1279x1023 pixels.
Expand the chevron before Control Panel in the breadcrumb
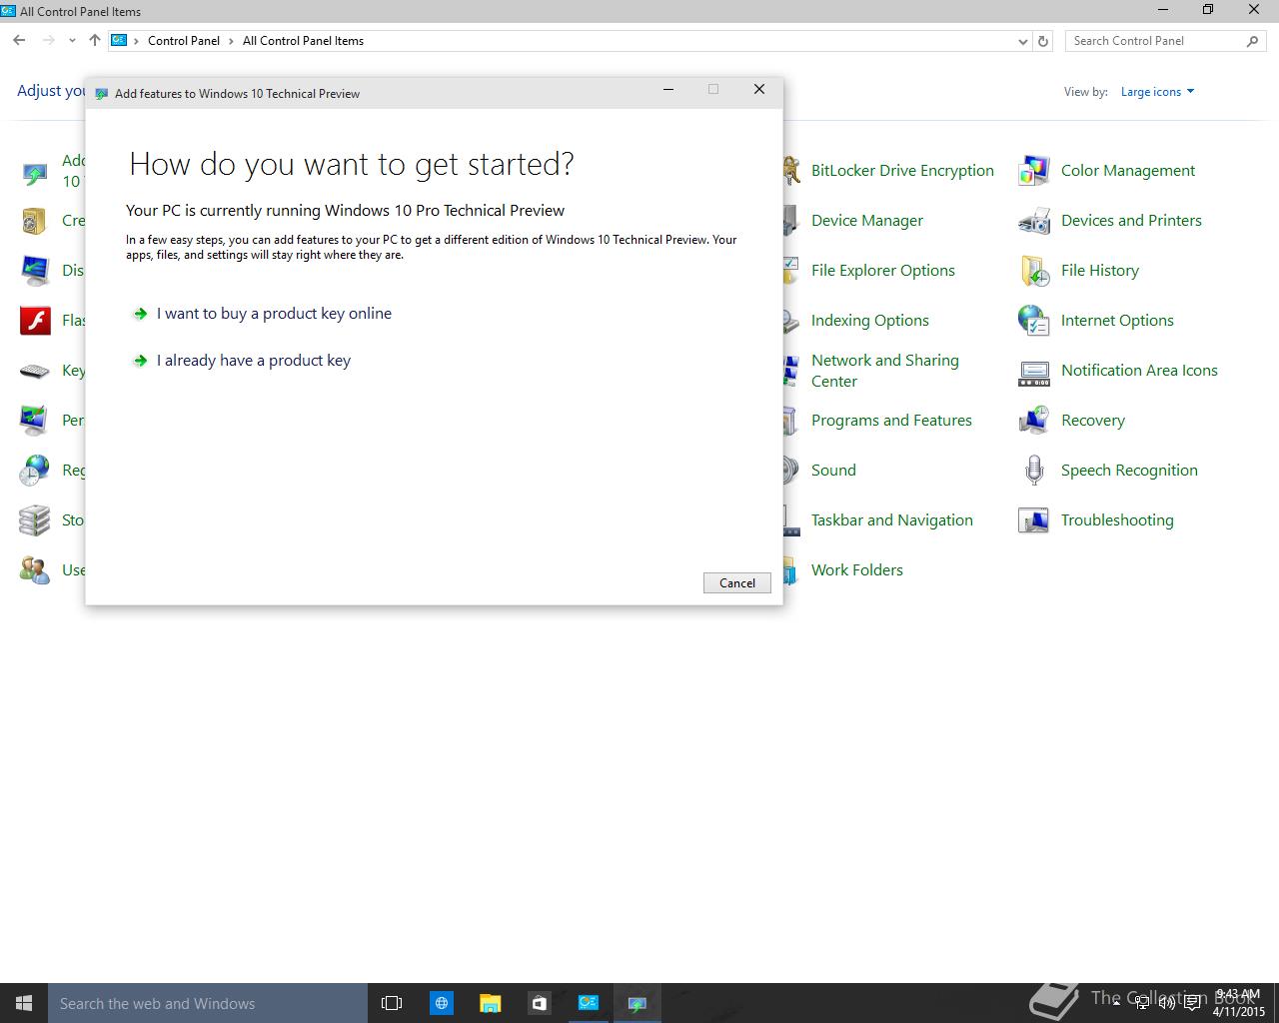tap(137, 41)
